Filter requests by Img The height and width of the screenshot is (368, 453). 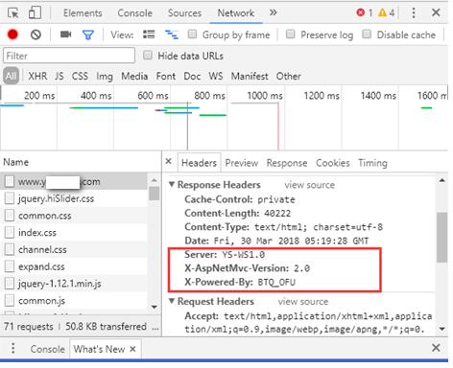(x=105, y=77)
